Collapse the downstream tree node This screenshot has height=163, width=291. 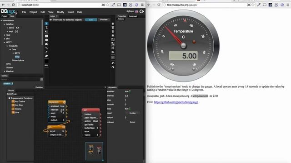click(1, 20)
